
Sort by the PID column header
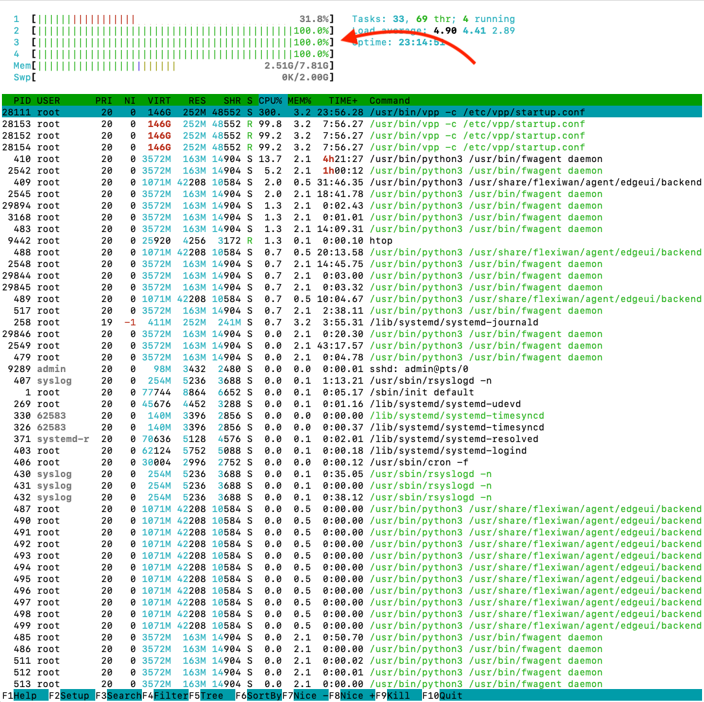click(23, 100)
